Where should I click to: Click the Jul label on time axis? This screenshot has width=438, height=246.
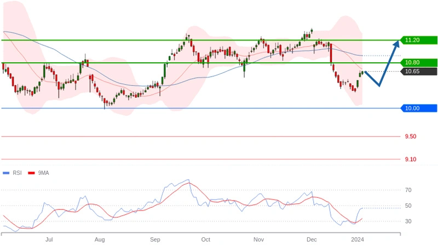tap(49, 239)
